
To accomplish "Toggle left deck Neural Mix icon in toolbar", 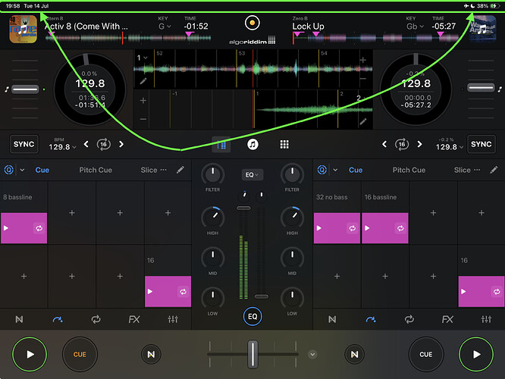I will click(x=19, y=319).
